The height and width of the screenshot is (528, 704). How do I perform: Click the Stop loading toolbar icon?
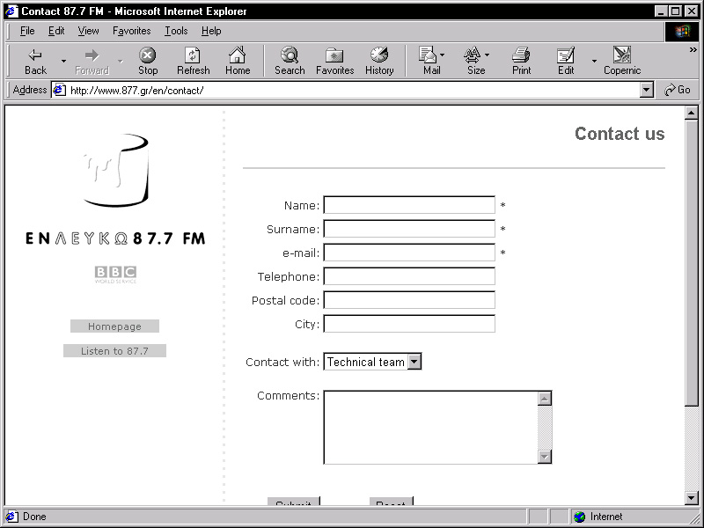tap(148, 61)
